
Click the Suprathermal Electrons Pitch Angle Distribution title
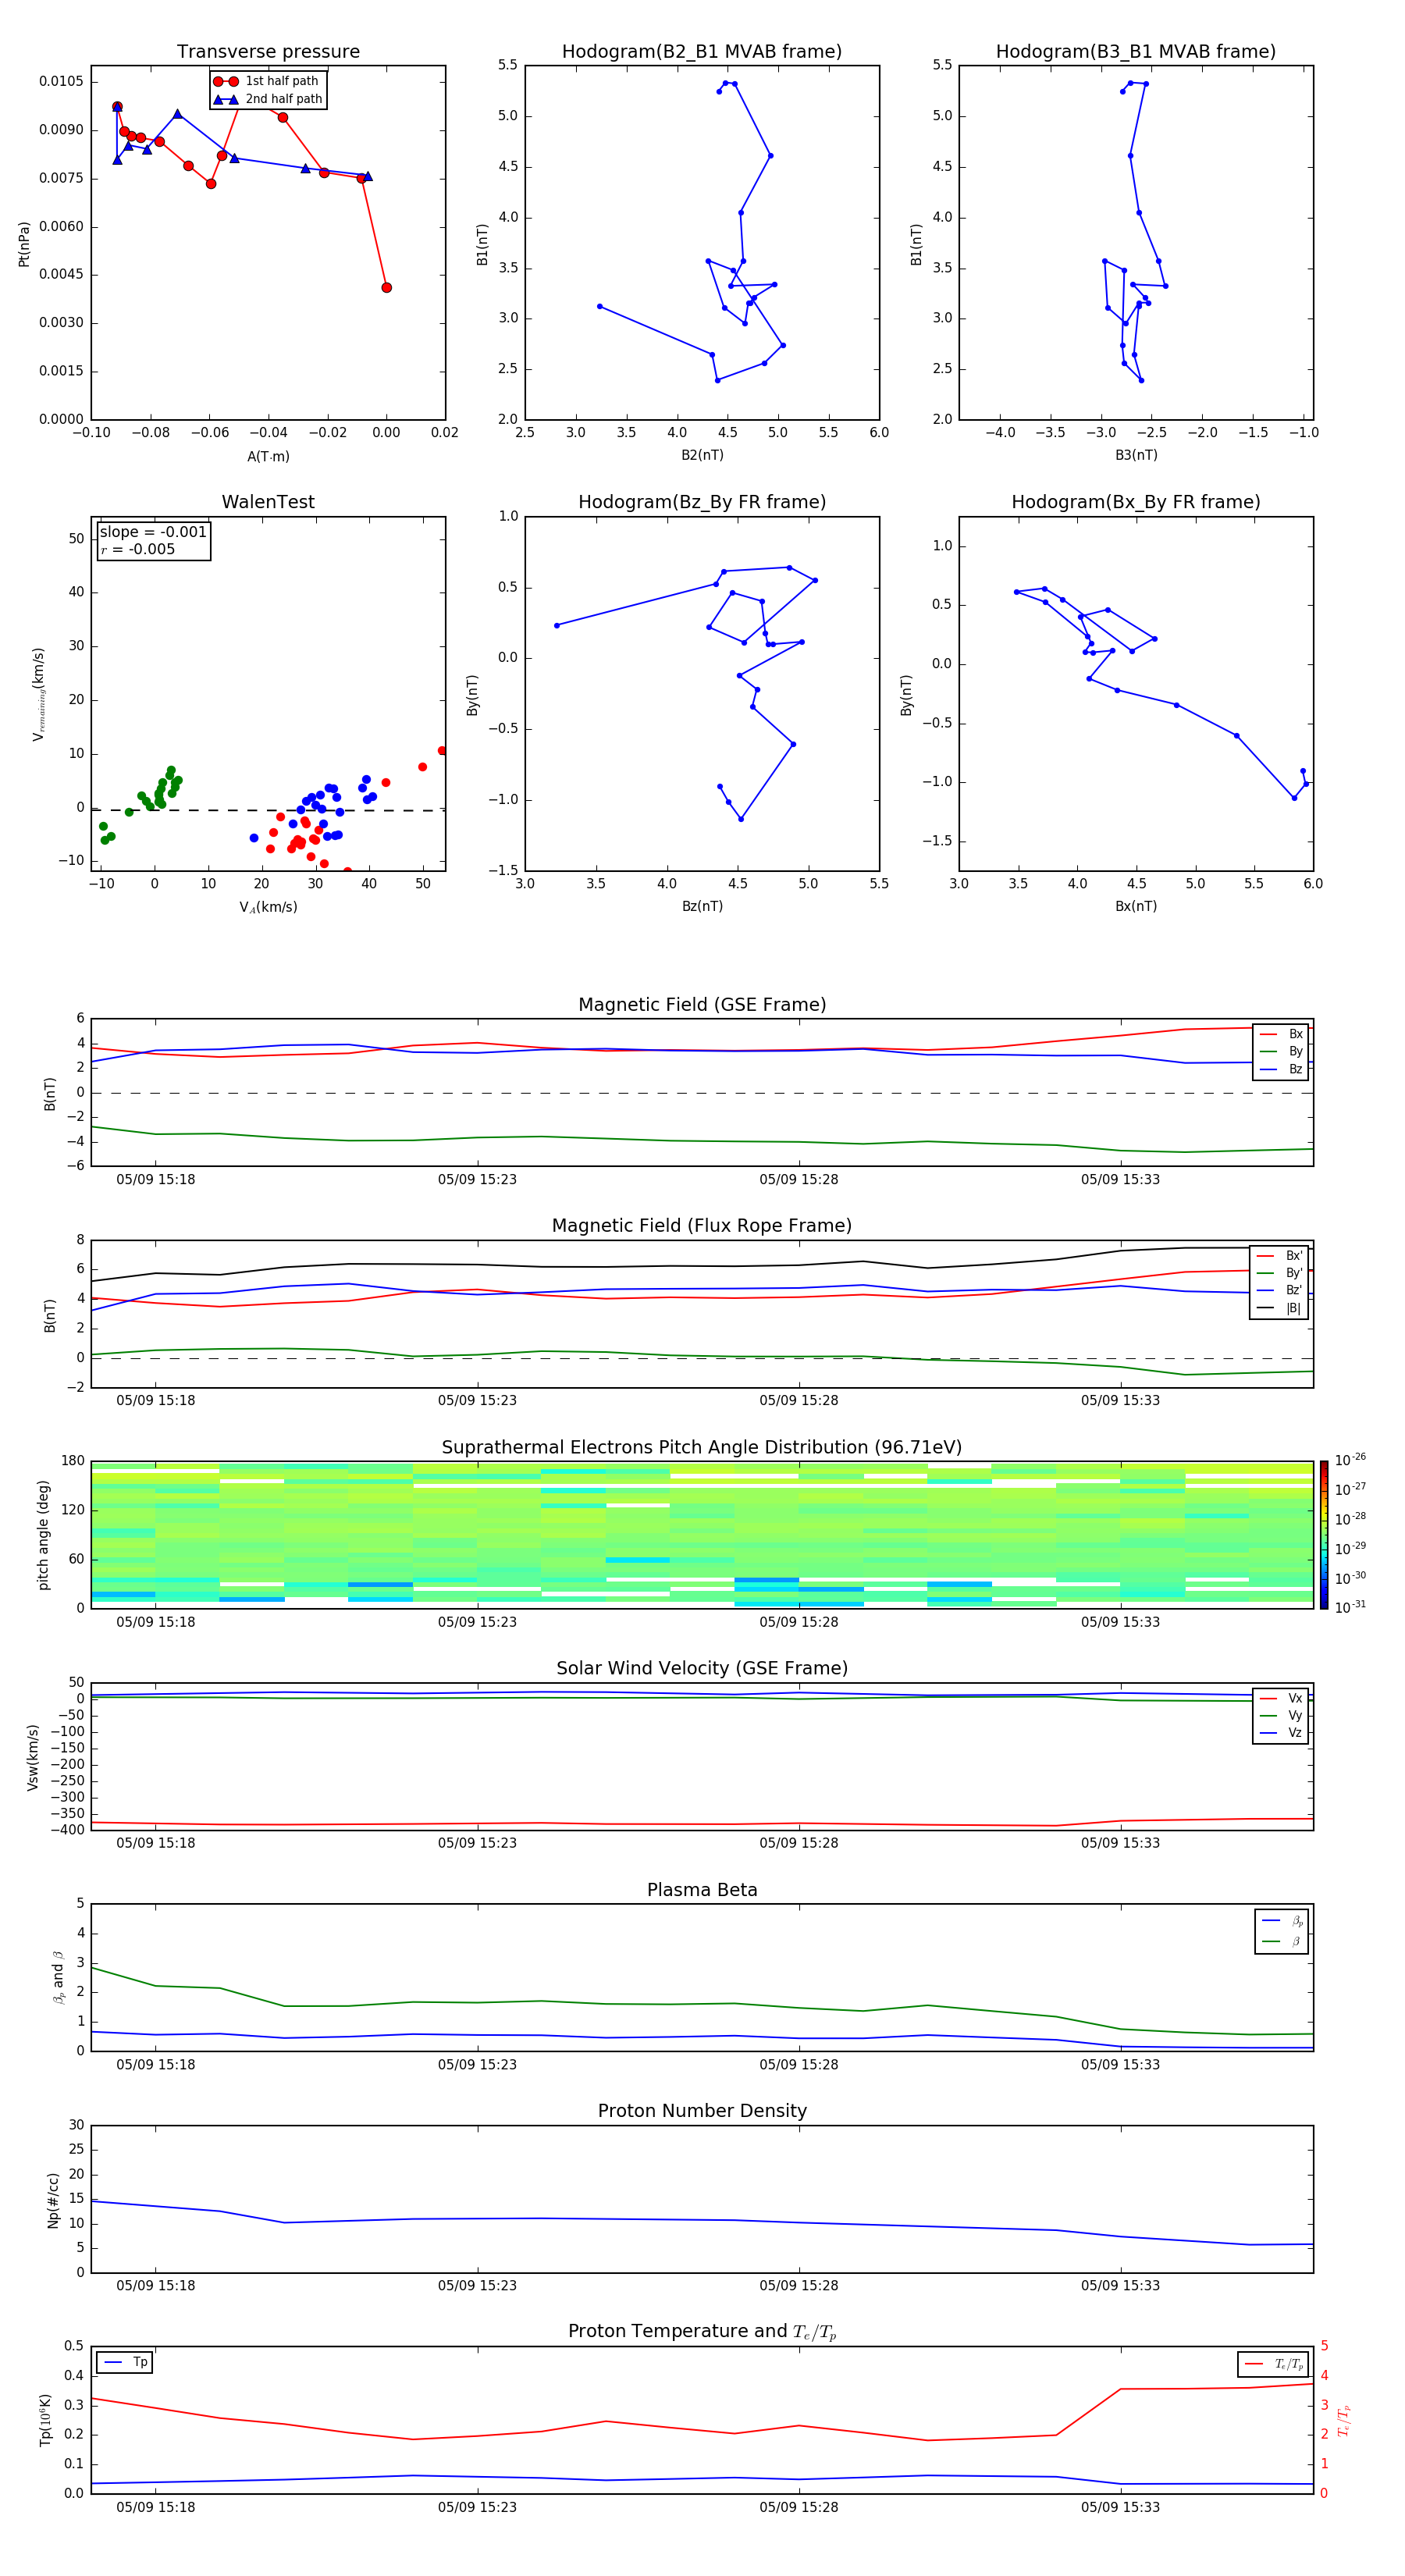[x=702, y=1448]
